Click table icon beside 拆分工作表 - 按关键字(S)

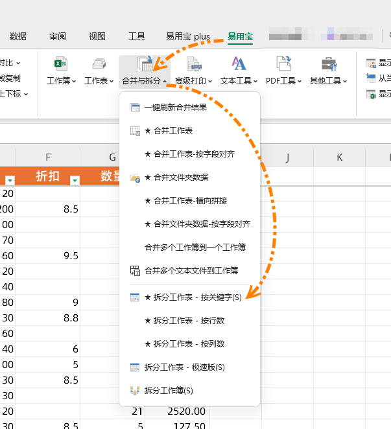pyautogui.click(x=135, y=297)
